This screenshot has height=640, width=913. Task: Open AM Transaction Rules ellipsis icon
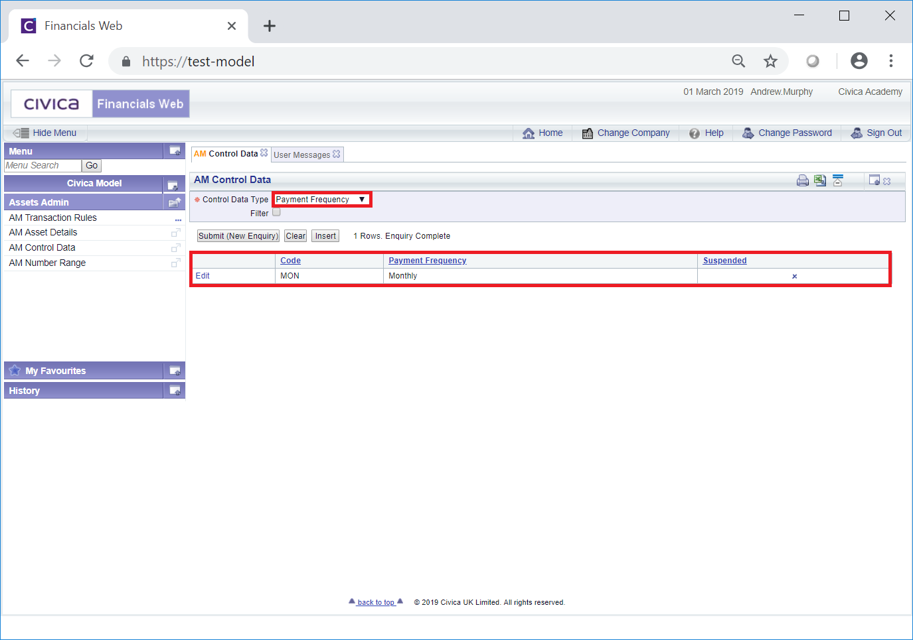pyautogui.click(x=178, y=219)
